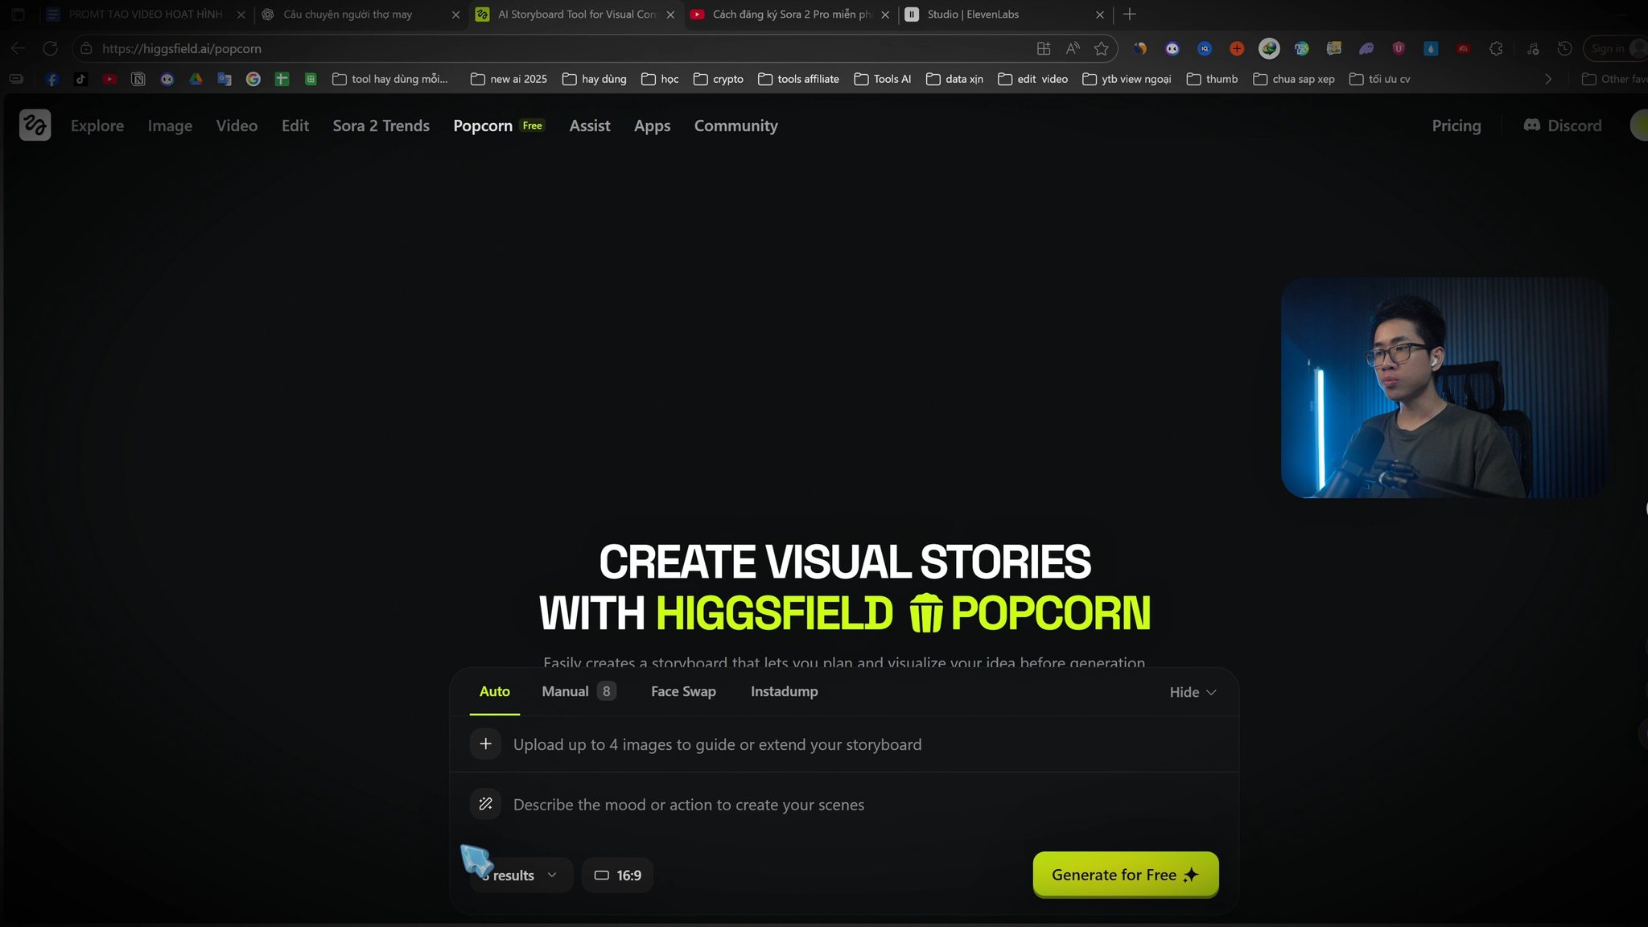Image resolution: width=1648 pixels, height=927 pixels.
Task: Switch to the Studio | ElevenLabs browser tab
Action: coord(1004,14)
